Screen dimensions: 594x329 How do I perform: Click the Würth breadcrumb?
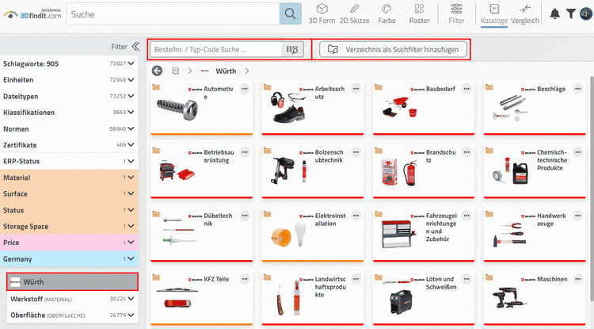pos(226,71)
